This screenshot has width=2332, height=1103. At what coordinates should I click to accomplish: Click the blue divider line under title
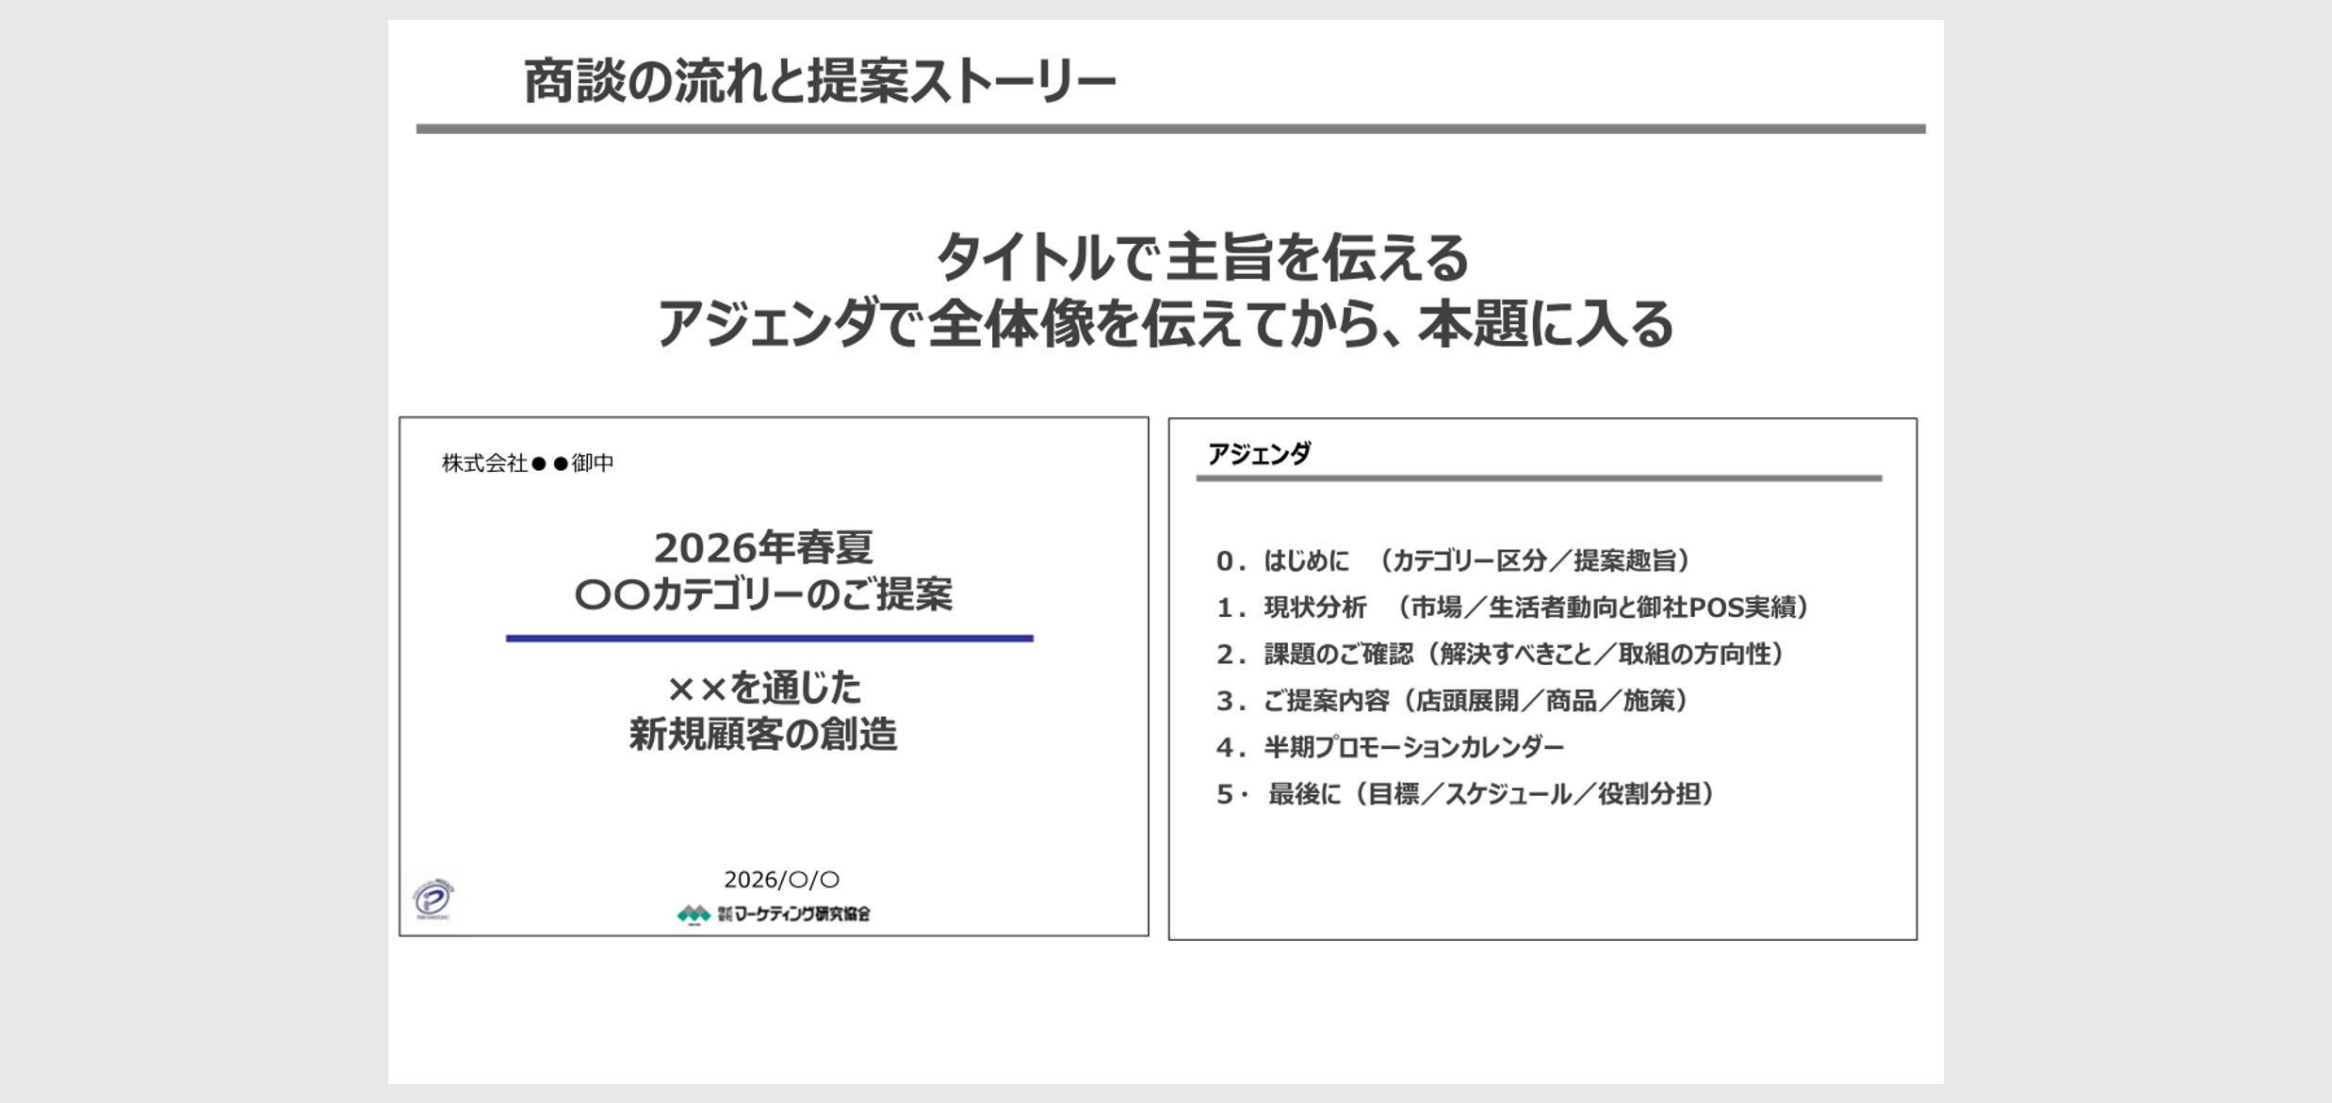(x=769, y=639)
